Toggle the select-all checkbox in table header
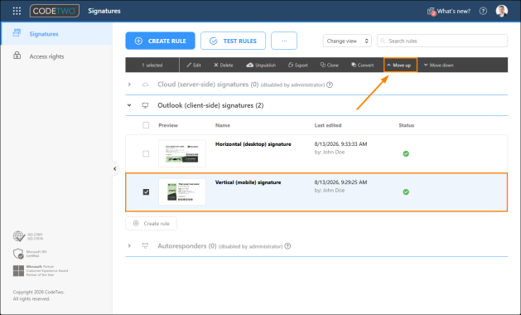This screenshot has width=521, height=315. click(x=146, y=125)
